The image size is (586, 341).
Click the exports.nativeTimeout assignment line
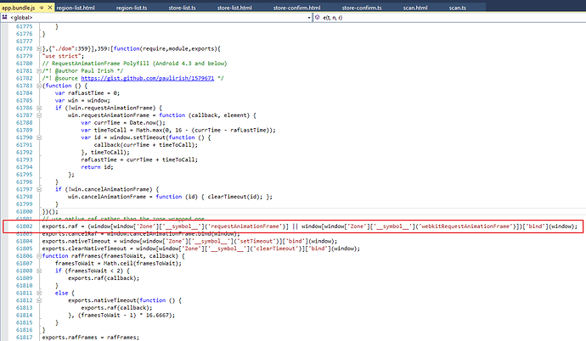[189, 241]
